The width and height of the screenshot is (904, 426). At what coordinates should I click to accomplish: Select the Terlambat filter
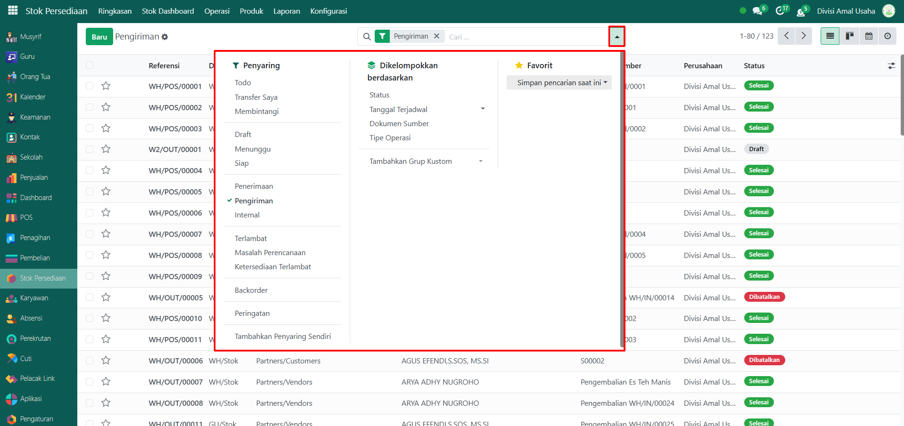(251, 239)
